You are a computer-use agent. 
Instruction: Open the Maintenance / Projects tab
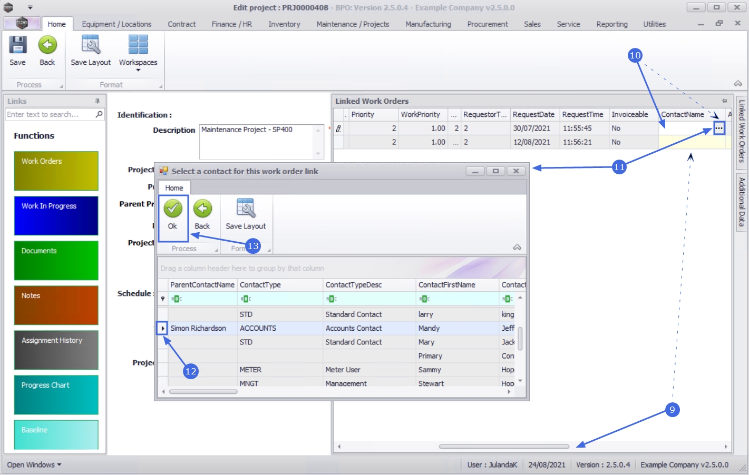point(353,24)
